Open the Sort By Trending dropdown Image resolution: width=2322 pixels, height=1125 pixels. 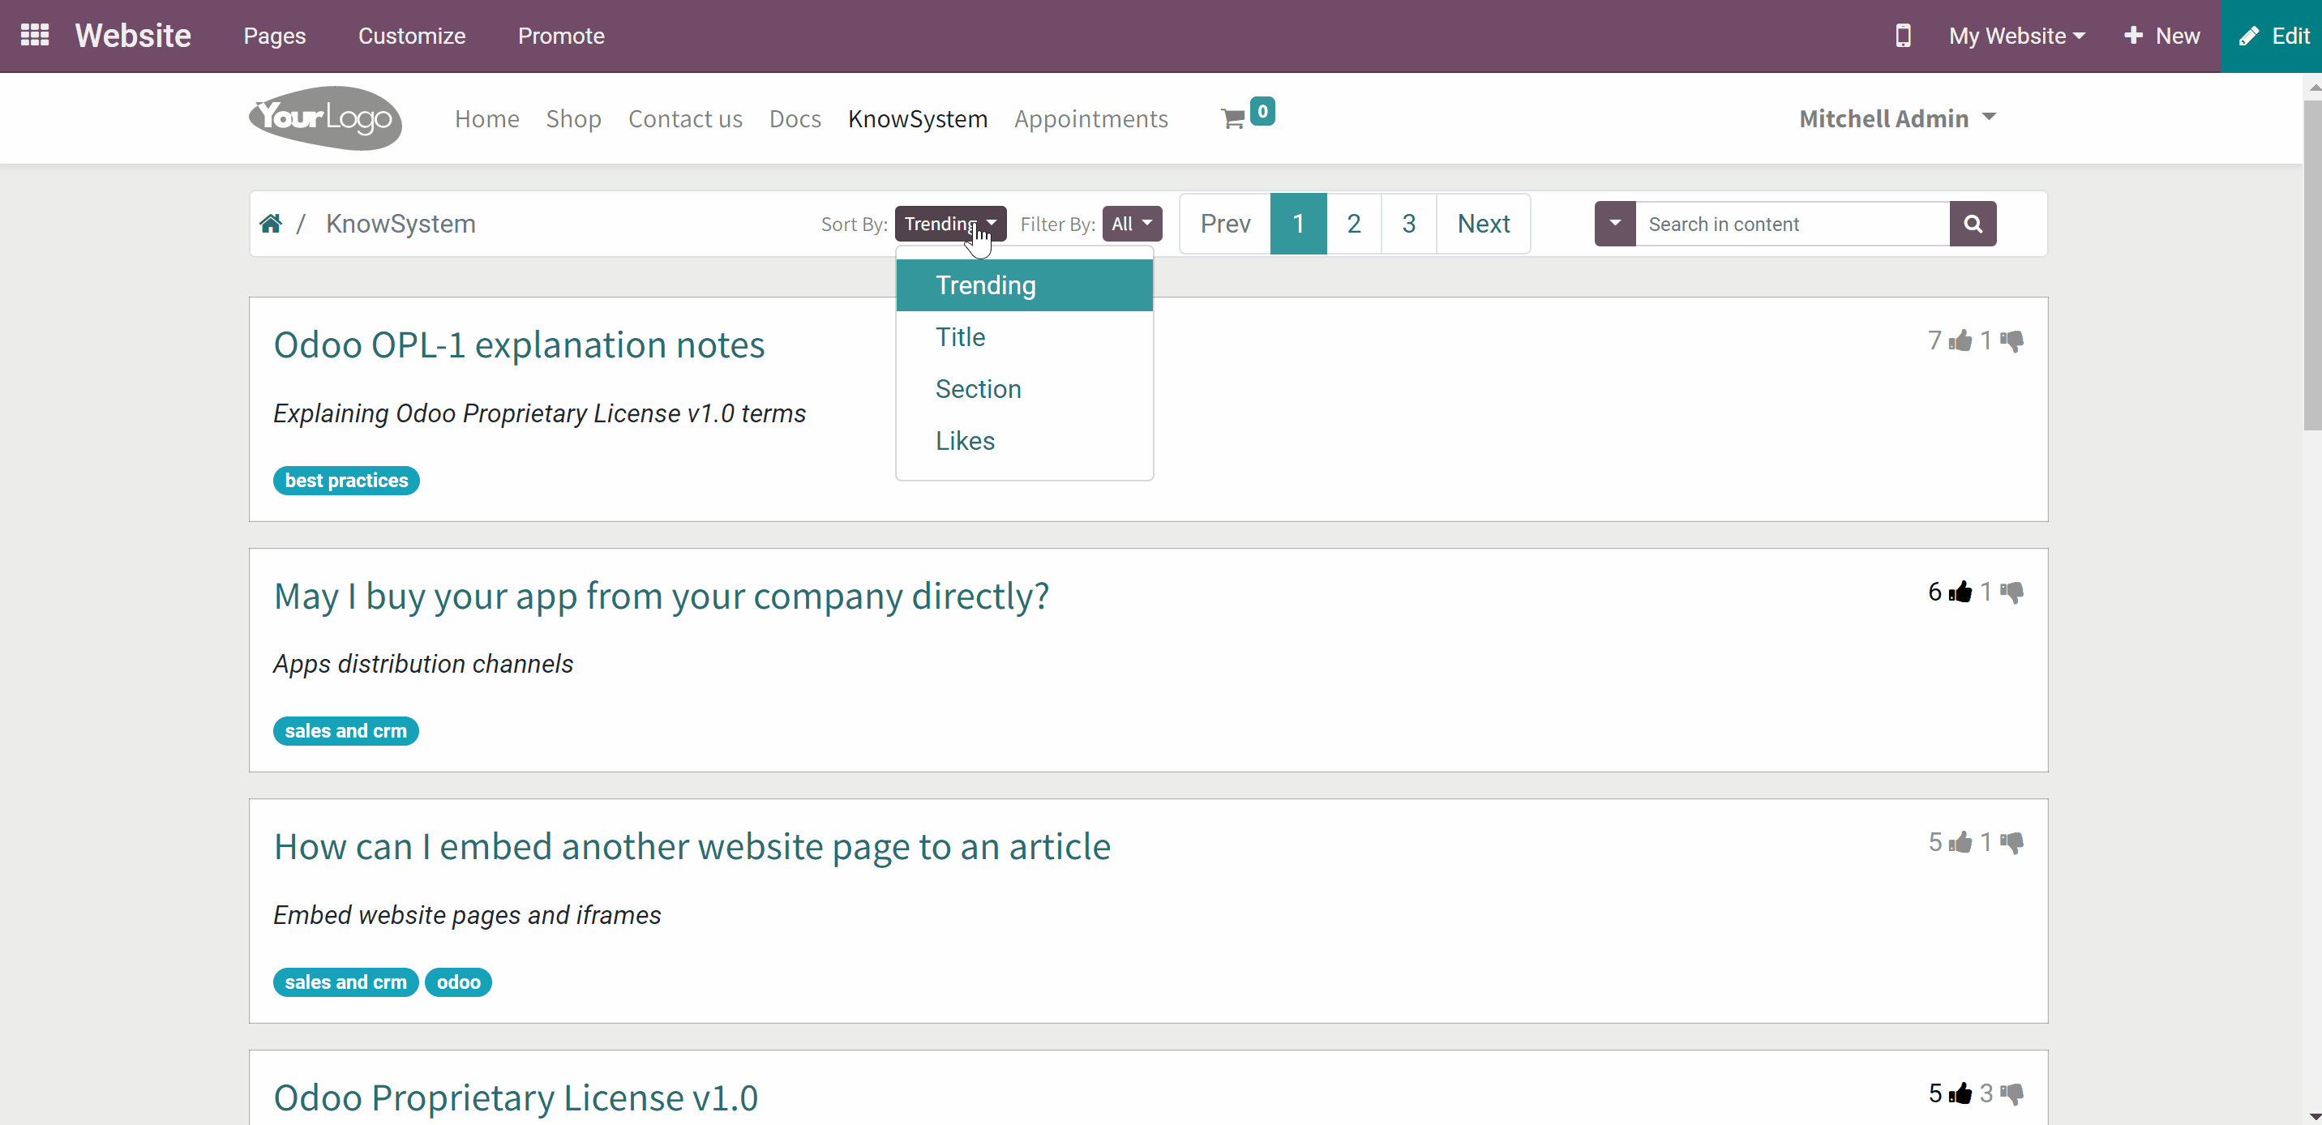coord(950,224)
